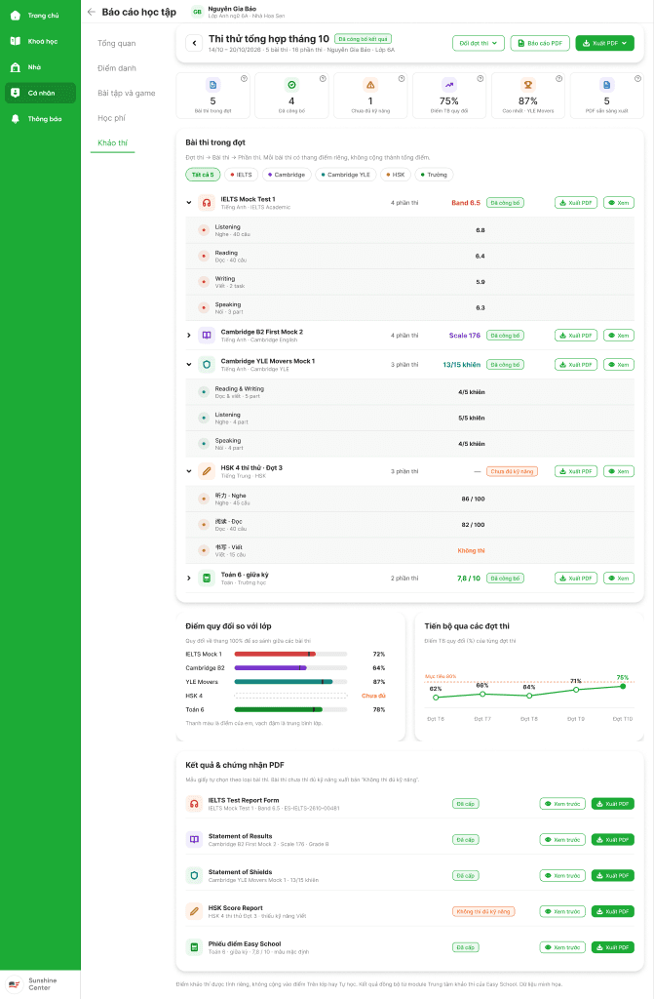This screenshot has width=654, height=999.
Task: Open the Học phí tab
Action: 111,118
